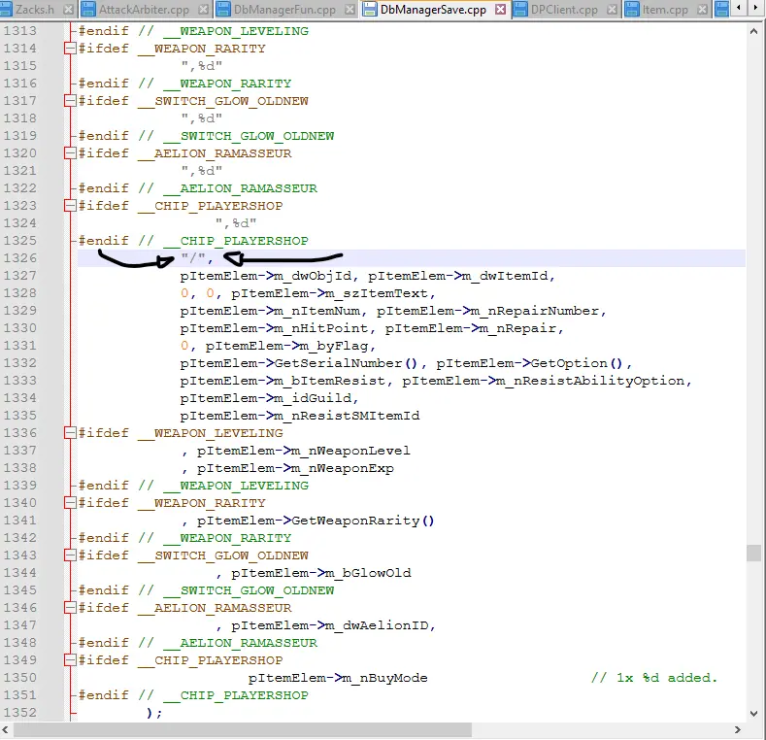Viewport: 766px width, 740px height.
Task: Click the horizontal scrollbar right arrow
Action: (x=738, y=729)
